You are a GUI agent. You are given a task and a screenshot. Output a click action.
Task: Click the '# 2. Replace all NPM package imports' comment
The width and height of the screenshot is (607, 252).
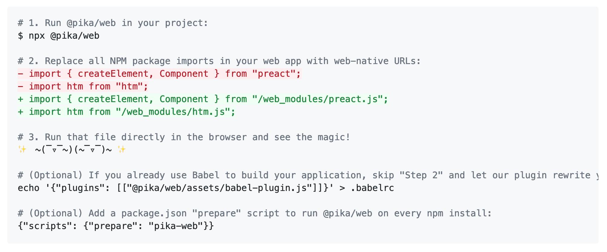219,61
